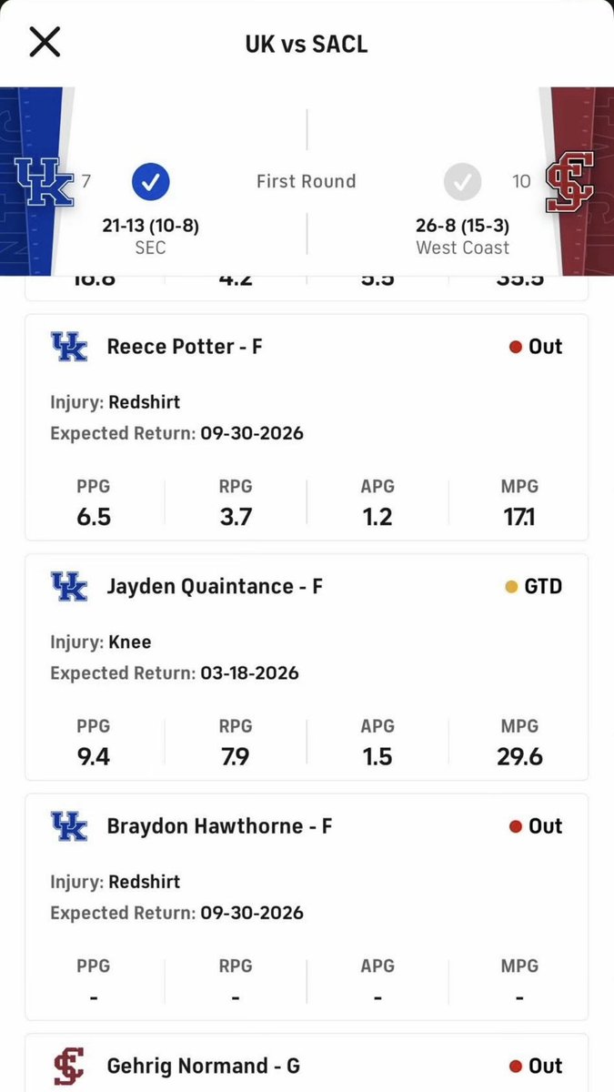Tap Santa Clara logo beside Gehrig Normand
614x1092 pixels.
[x=69, y=1066]
